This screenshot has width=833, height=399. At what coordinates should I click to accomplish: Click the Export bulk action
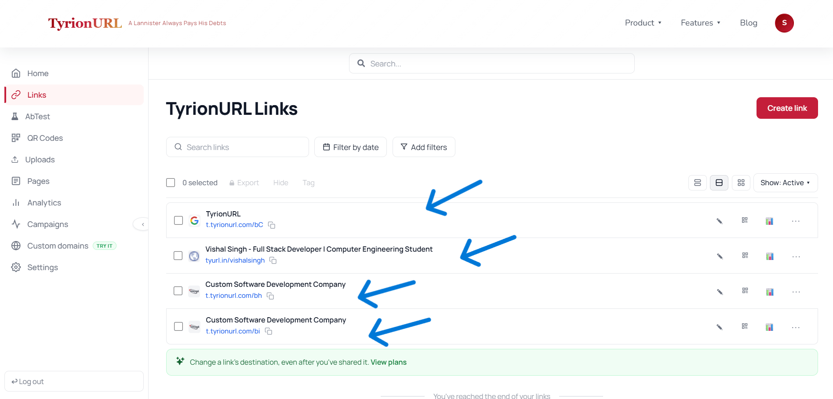pyautogui.click(x=244, y=183)
